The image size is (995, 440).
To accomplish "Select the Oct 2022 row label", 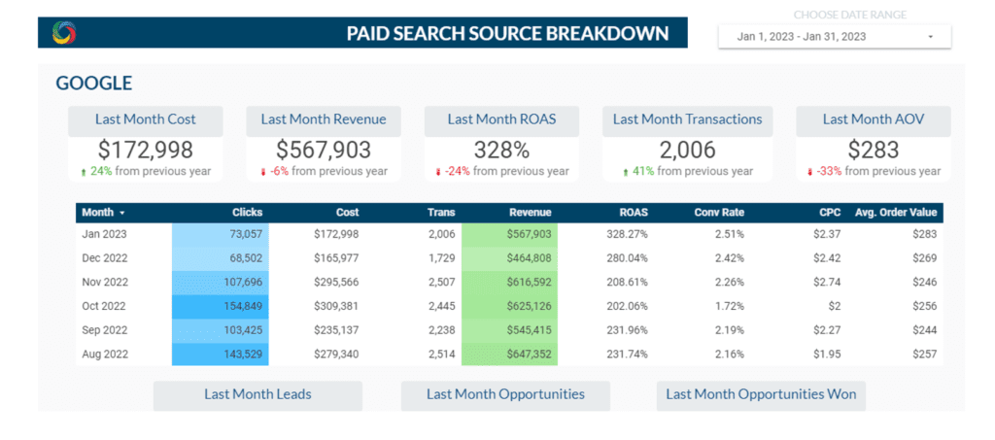I will click(104, 306).
